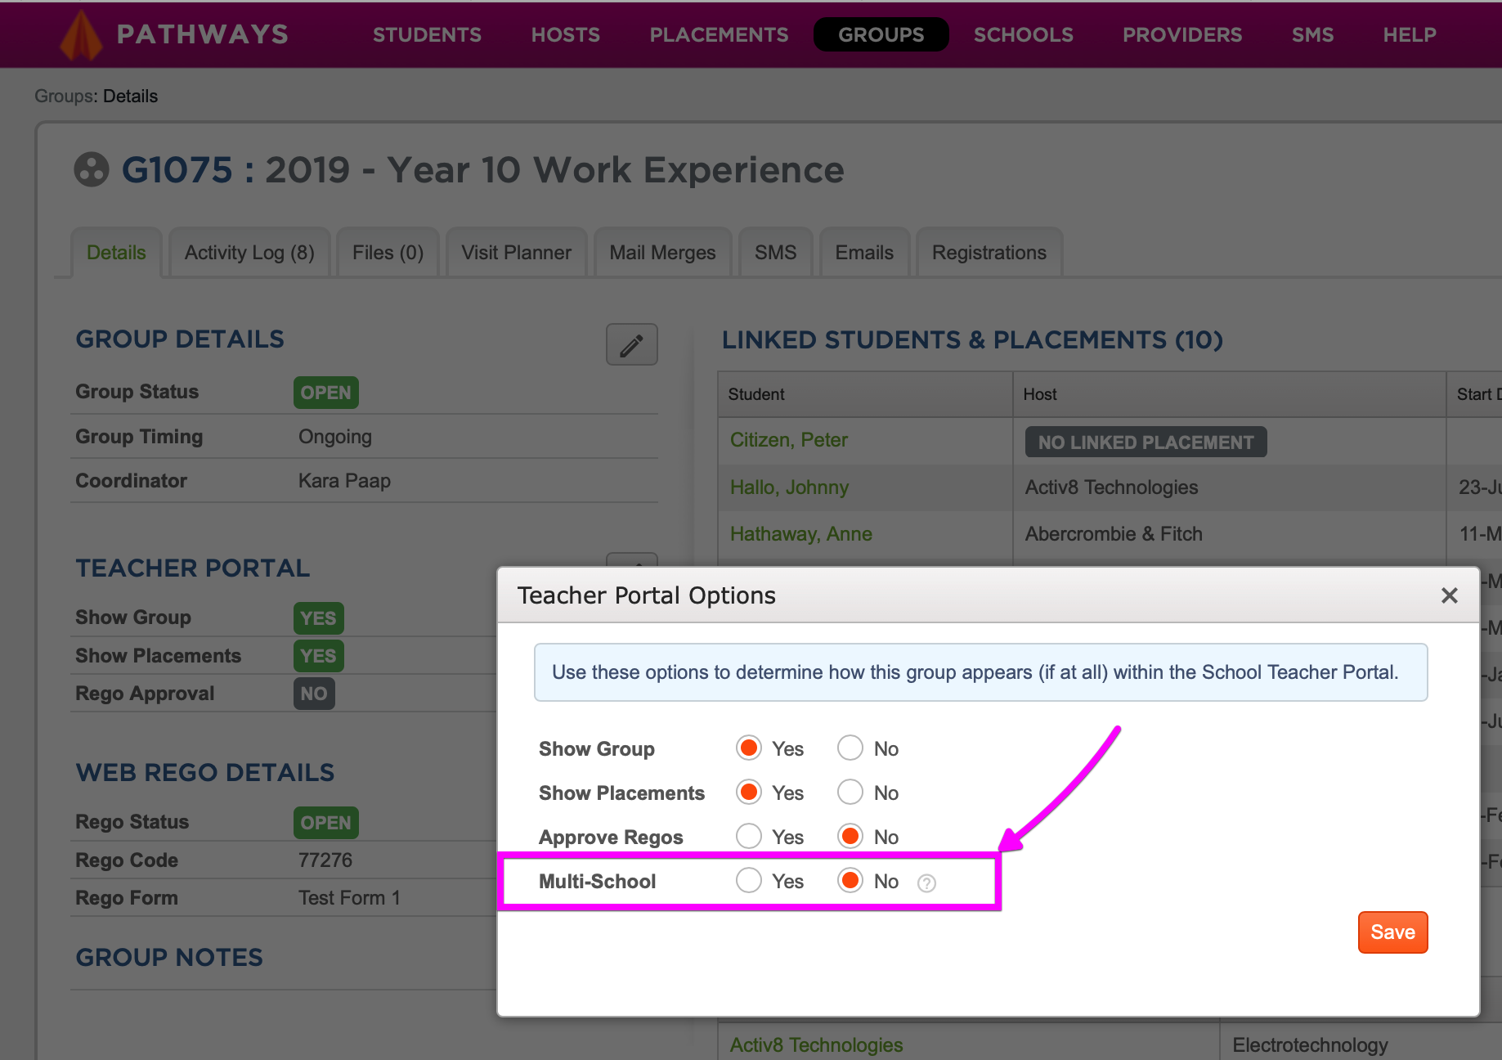Select Yes for Approve Regos

[748, 835]
